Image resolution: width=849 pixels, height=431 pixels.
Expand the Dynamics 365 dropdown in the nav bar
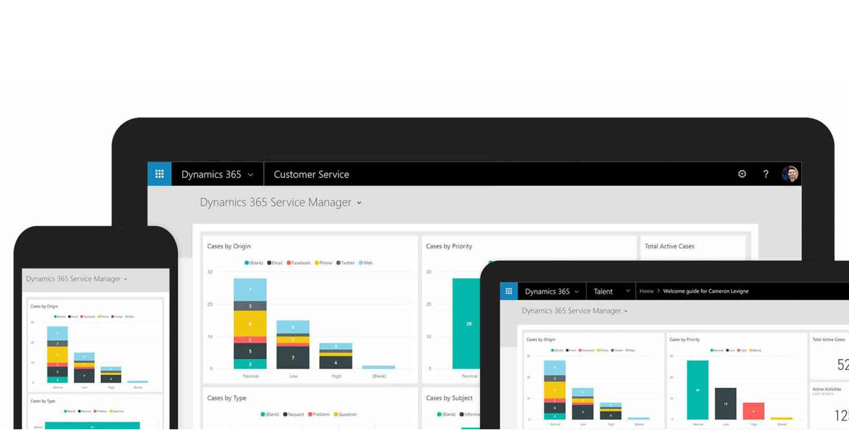pos(250,174)
